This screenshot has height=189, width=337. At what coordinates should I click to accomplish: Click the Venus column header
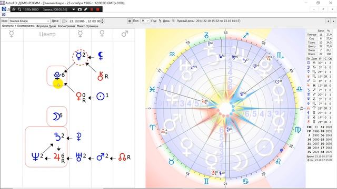(x=102, y=34)
